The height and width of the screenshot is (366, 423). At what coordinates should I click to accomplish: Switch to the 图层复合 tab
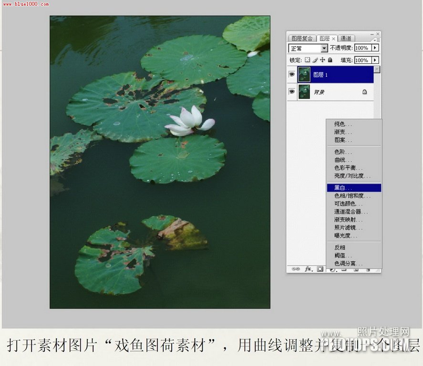pos(302,39)
